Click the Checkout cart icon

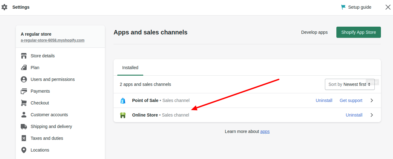pyautogui.click(x=24, y=103)
